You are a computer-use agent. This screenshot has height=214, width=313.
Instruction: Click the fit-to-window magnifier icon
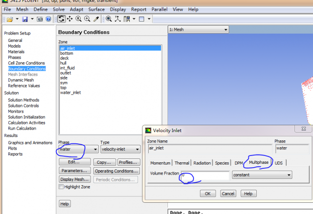pos(109,19)
